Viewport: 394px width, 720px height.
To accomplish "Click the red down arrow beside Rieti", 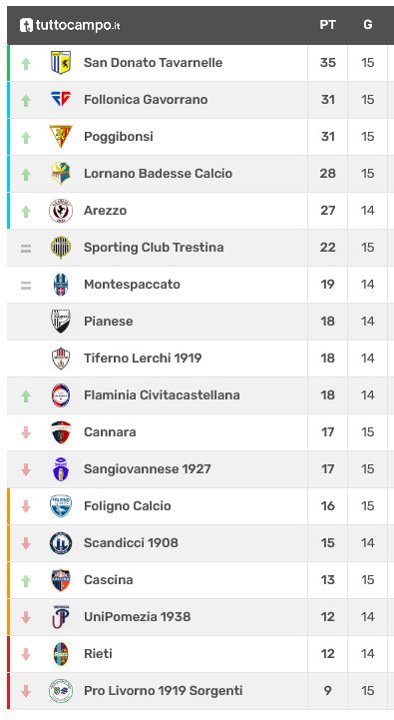I will [26, 654].
